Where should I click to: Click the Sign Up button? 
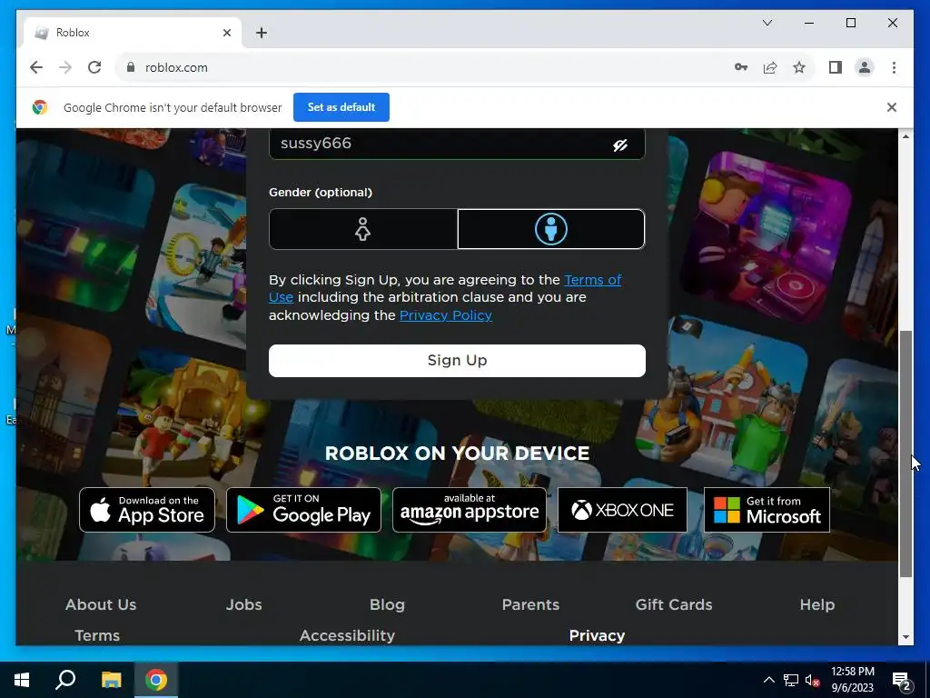coord(457,360)
